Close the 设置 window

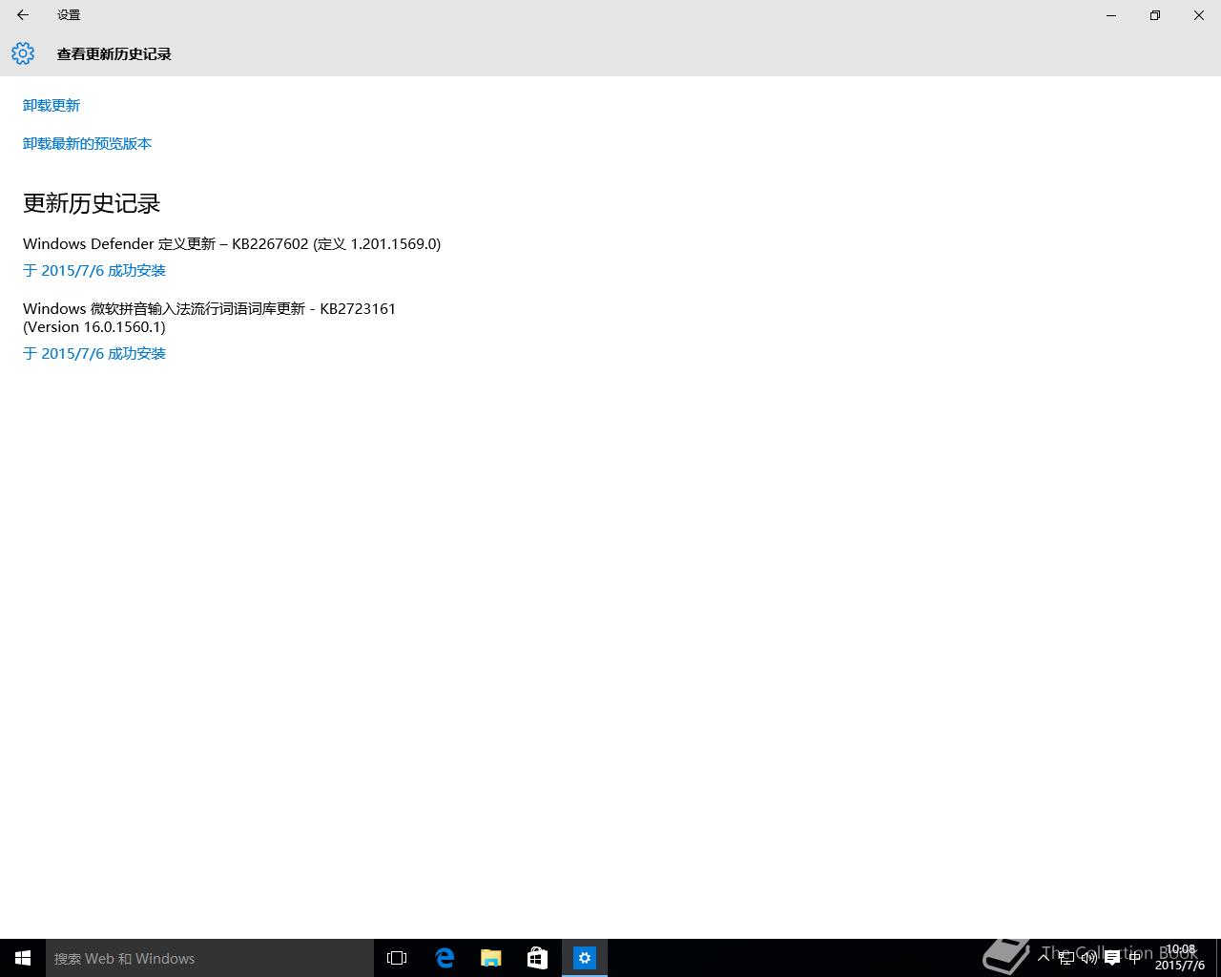[x=1199, y=15]
